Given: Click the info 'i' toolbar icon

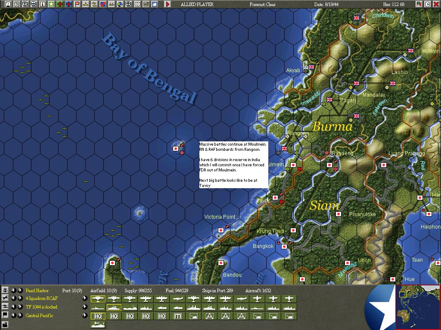Looking at the screenshot, I should [43, 4].
